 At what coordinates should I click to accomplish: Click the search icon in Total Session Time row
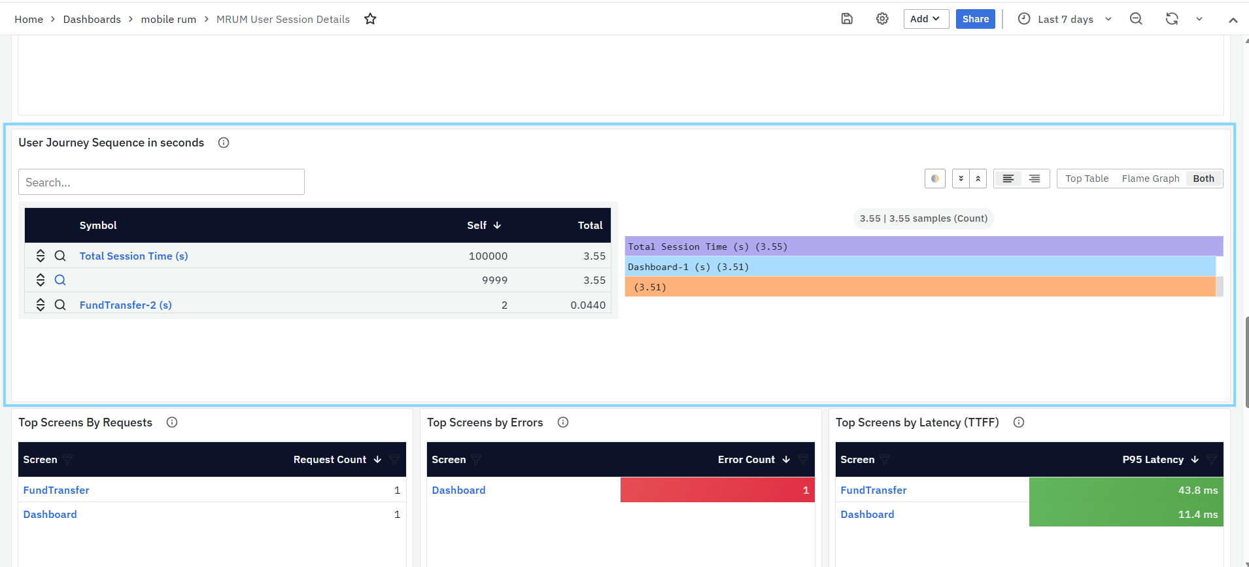coord(60,256)
